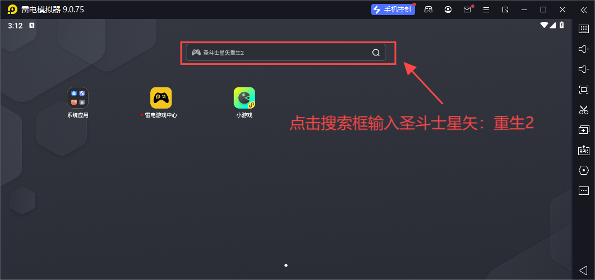This screenshot has height=280, width=595.
Task: Open the mail messages icon
Action: tap(467, 10)
